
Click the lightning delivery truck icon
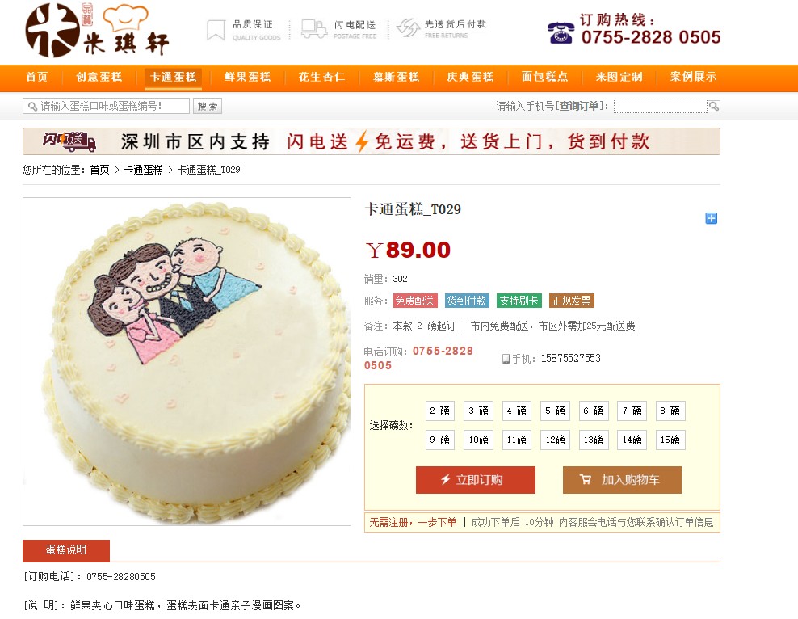tap(313, 29)
